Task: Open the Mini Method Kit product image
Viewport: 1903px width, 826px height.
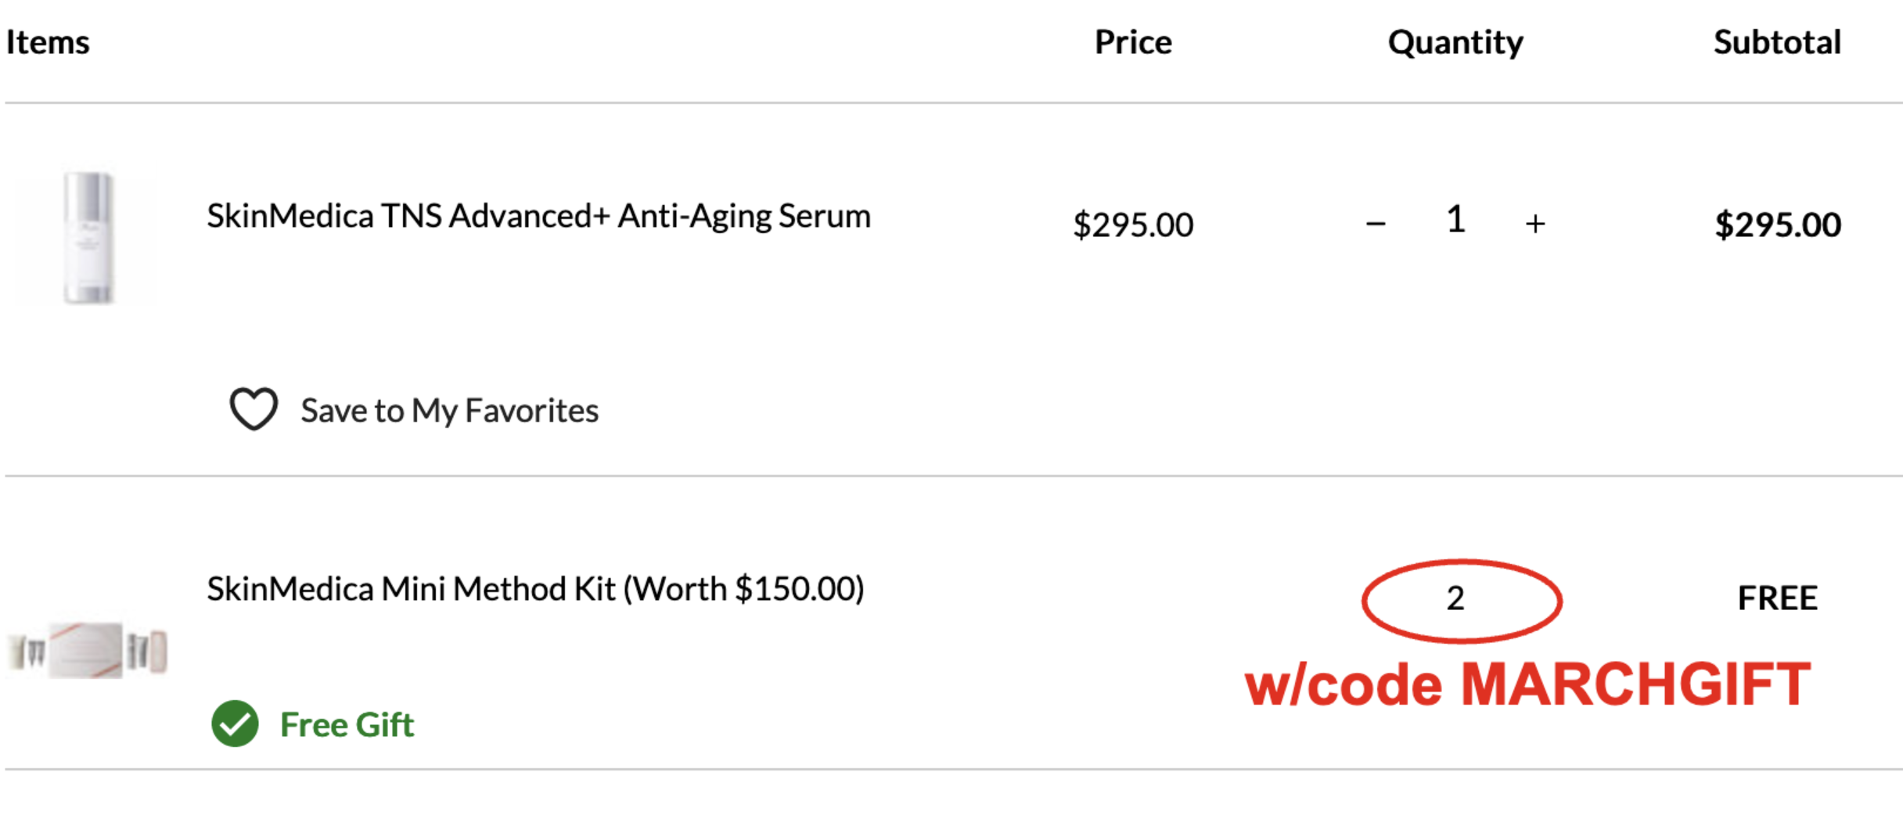Action: coord(88,651)
